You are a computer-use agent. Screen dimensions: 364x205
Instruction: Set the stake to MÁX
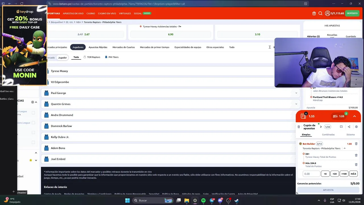(x=353, y=174)
